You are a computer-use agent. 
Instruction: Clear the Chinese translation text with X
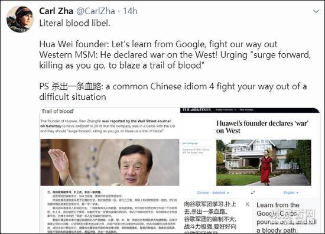247,204
